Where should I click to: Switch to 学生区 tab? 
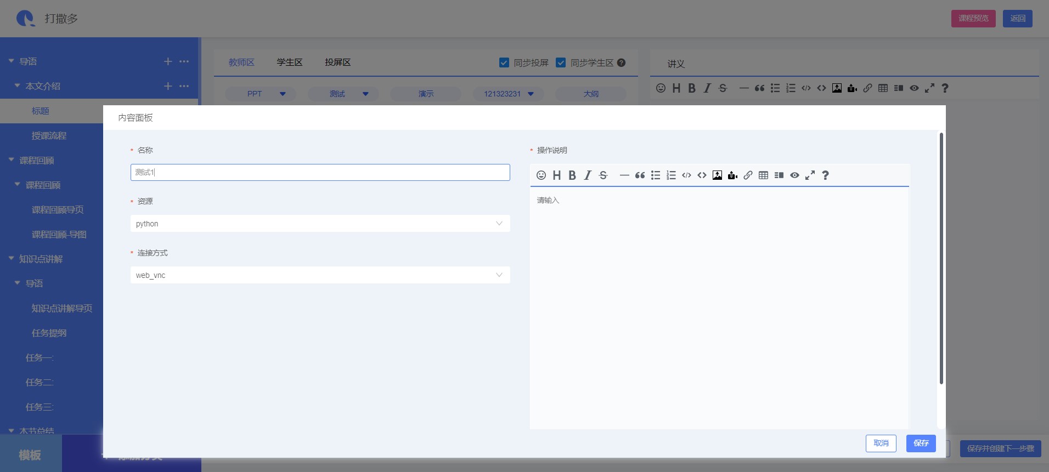click(290, 62)
